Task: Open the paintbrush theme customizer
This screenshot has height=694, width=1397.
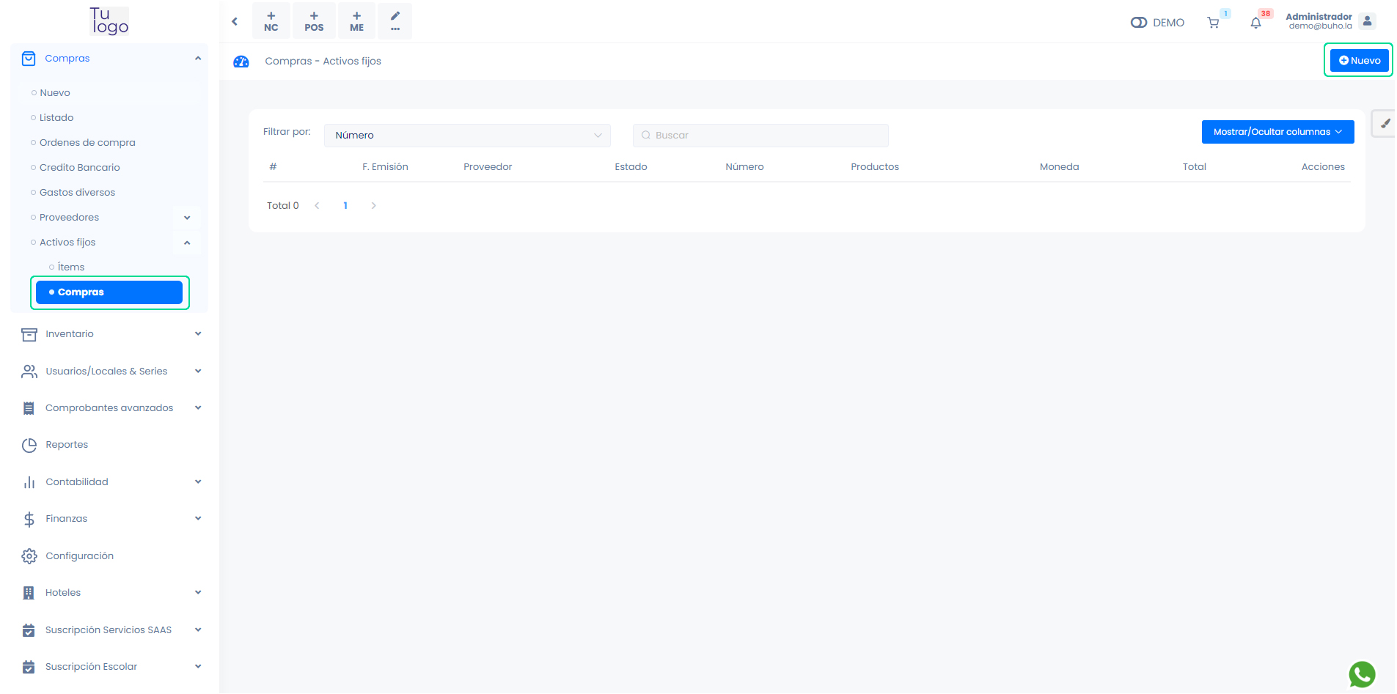Action: click(1385, 124)
